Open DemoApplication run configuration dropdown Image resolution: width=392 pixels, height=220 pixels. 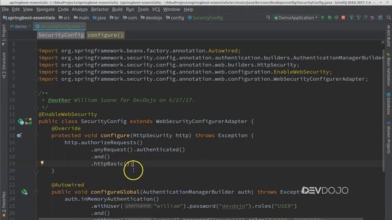(296, 18)
